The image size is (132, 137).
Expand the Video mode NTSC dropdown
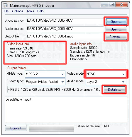(106, 74)
